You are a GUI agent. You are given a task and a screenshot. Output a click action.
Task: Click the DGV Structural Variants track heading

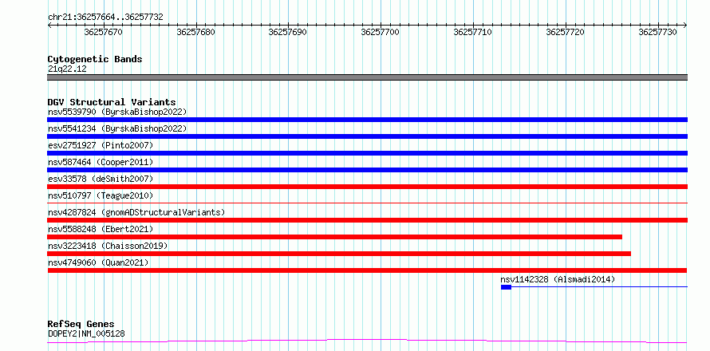(112, 102)
